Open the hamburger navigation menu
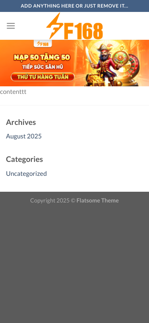This screenshot has height=323, width=149. pos(11,26)
